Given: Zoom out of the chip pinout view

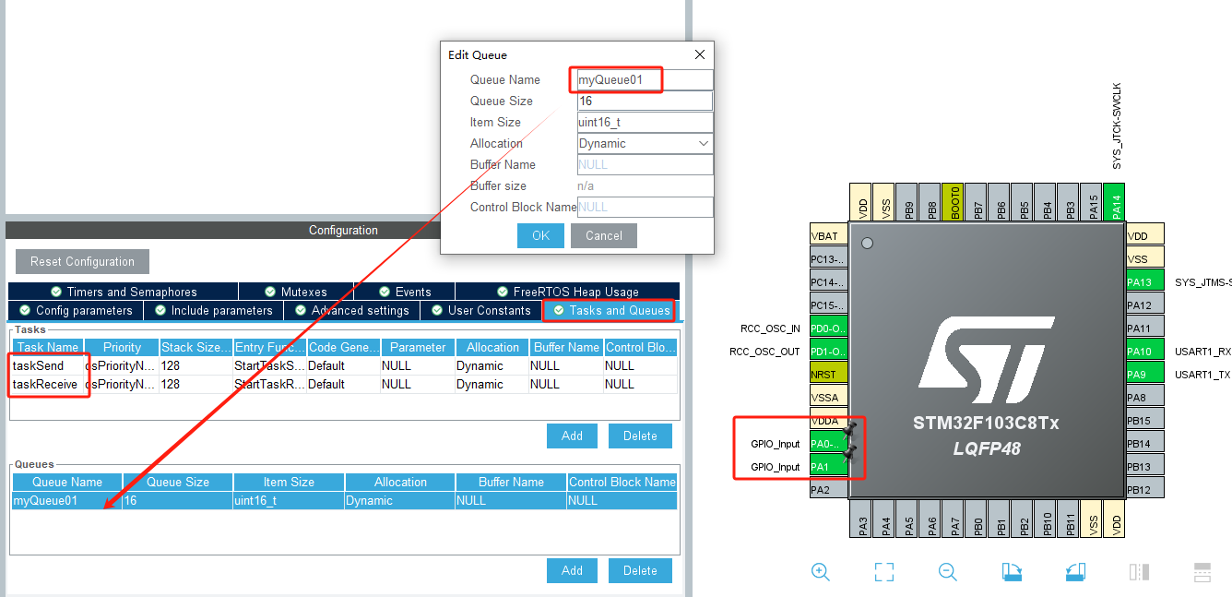Looking at the screenshot, I should click(x=948, y=572).
